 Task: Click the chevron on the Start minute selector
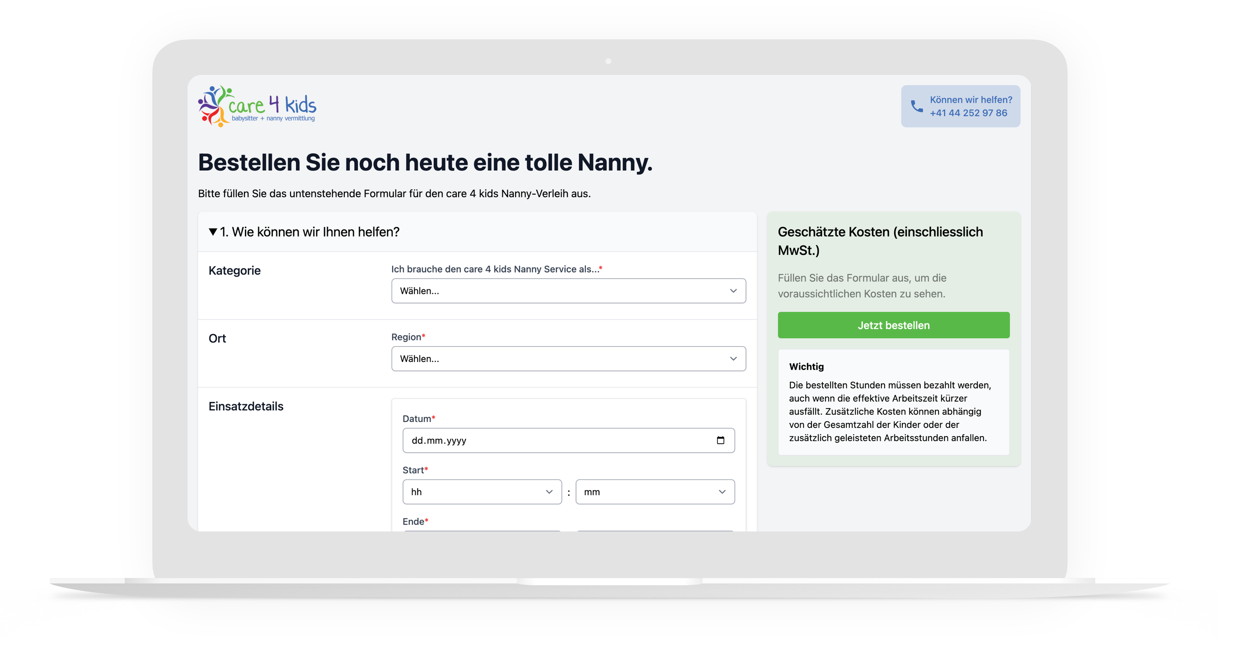[x=722, y=492]
